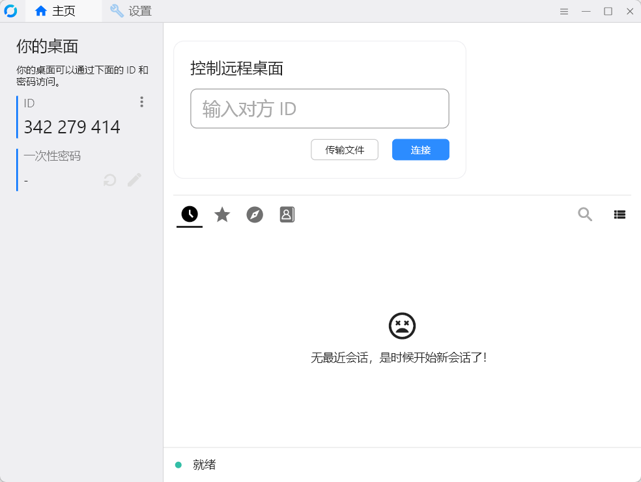Viewport: 641px width, 482px height.
Task: Show recent sessions clock tab
Action: click(190, 214)
